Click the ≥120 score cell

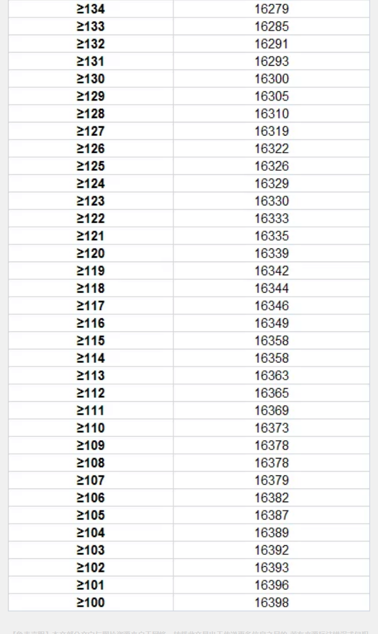coord(91,253)
